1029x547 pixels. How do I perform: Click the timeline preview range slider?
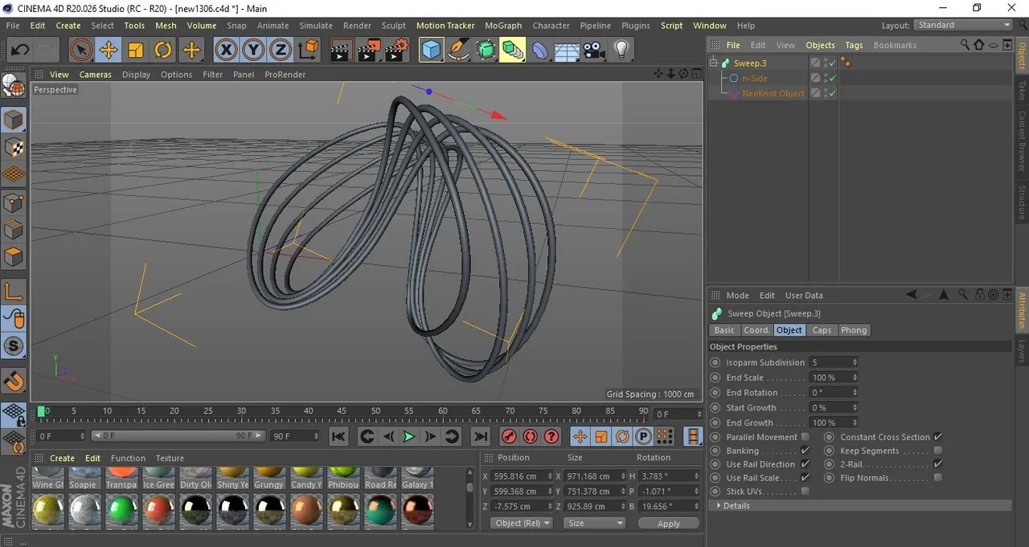coord(177,436)
